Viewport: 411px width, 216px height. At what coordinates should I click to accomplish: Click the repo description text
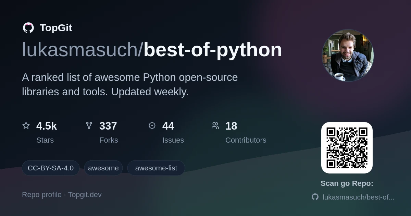130,85
